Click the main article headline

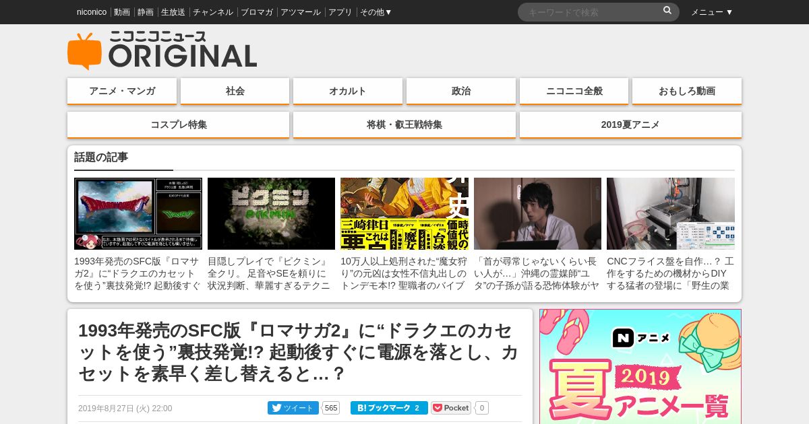[x=299, y=352]
